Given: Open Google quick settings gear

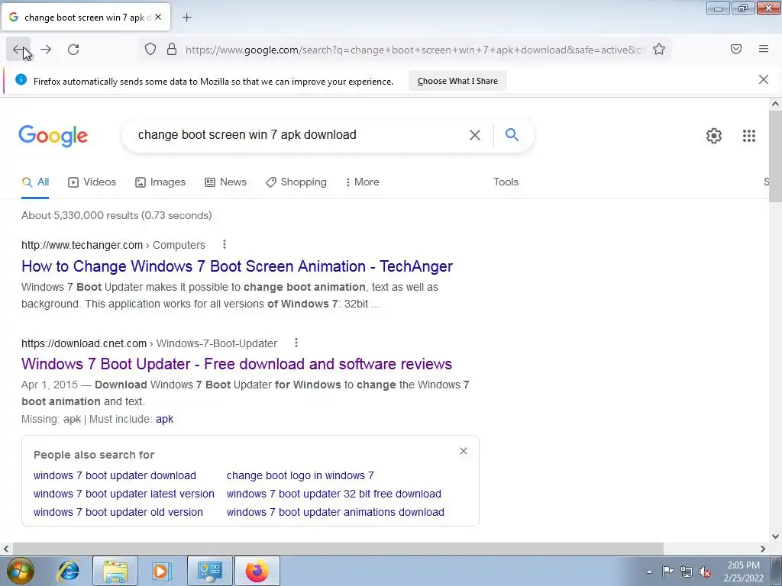Looking at the screenshot, I should click(x=714, y=136).
